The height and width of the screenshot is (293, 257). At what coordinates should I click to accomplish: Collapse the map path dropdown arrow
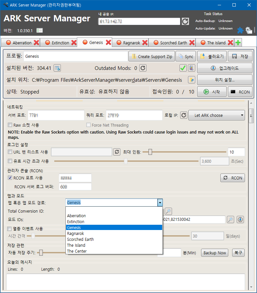tap(160, 202)
